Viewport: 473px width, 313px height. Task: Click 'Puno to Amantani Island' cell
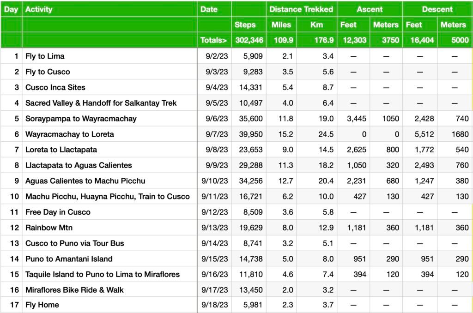click(x=109, y=259)
